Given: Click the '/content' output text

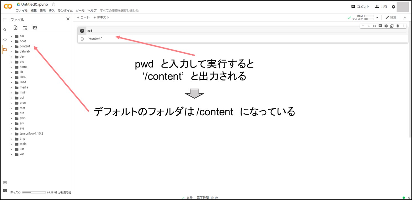Looking at the screenshot, I should (95, 39).
